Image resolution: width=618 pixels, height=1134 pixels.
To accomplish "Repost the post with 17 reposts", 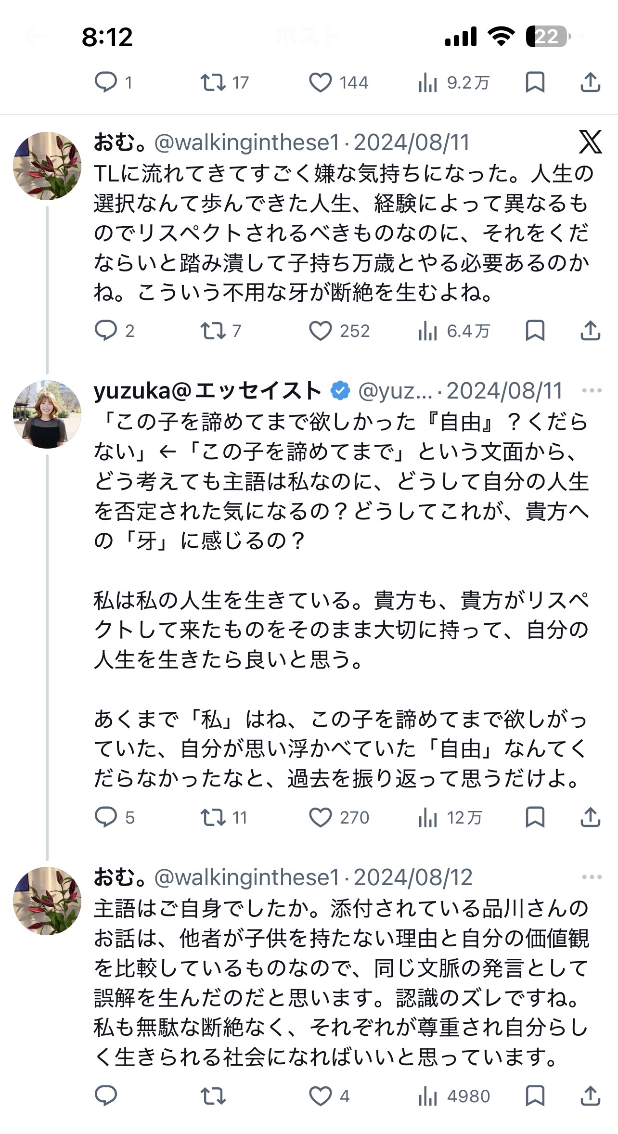I will (x=213, y=82).
